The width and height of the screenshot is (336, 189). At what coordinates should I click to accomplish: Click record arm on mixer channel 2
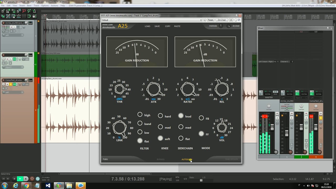(305, 152)
